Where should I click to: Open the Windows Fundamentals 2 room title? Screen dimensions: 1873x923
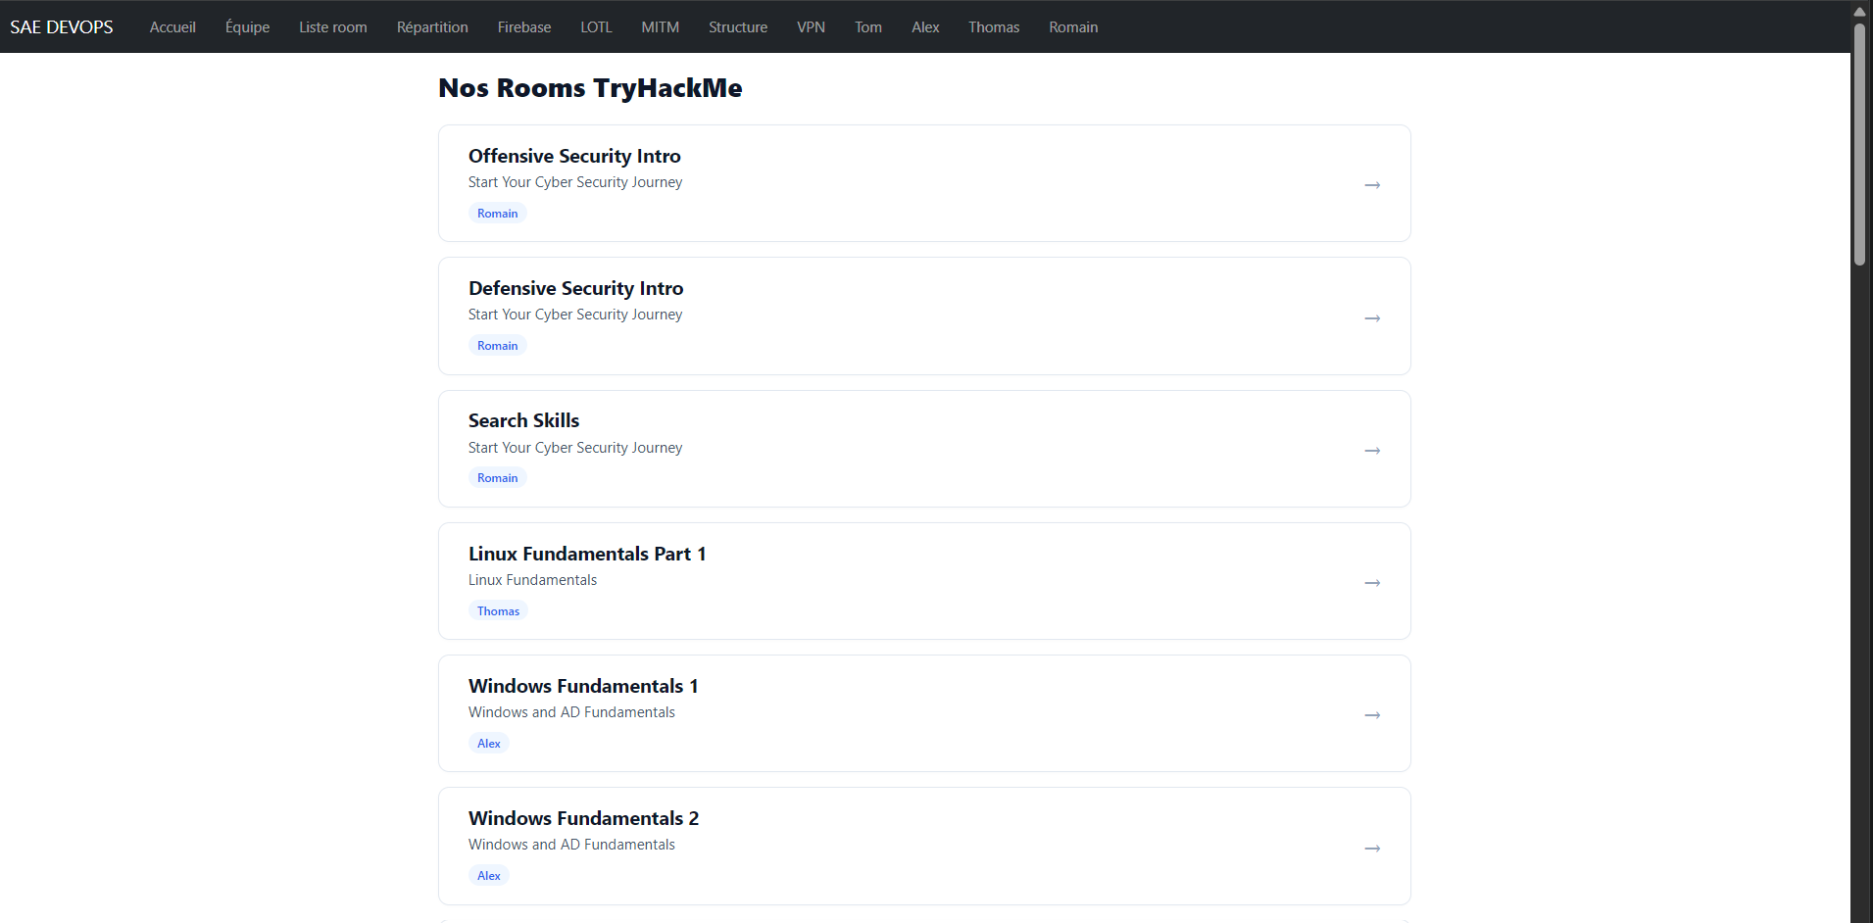tap(583, 818)
